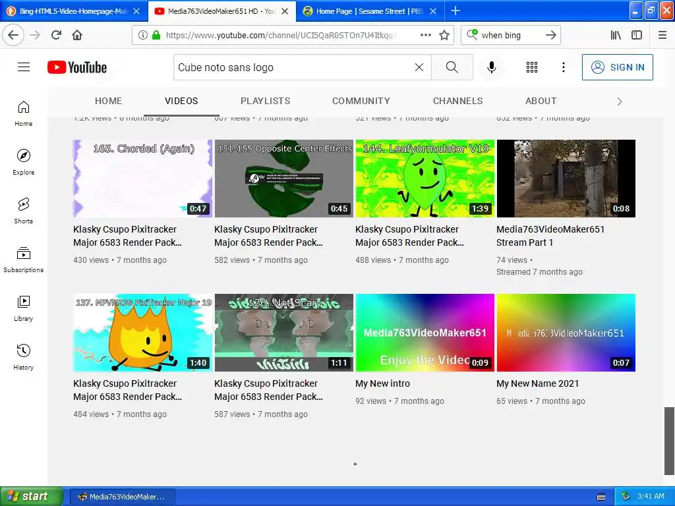
Task: Focus the browser 'when bing' search field
Action: point(510,35)
